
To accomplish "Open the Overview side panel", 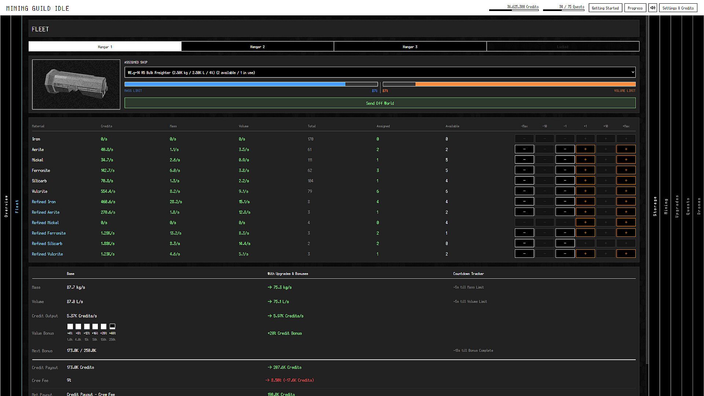I will (6, 206).
